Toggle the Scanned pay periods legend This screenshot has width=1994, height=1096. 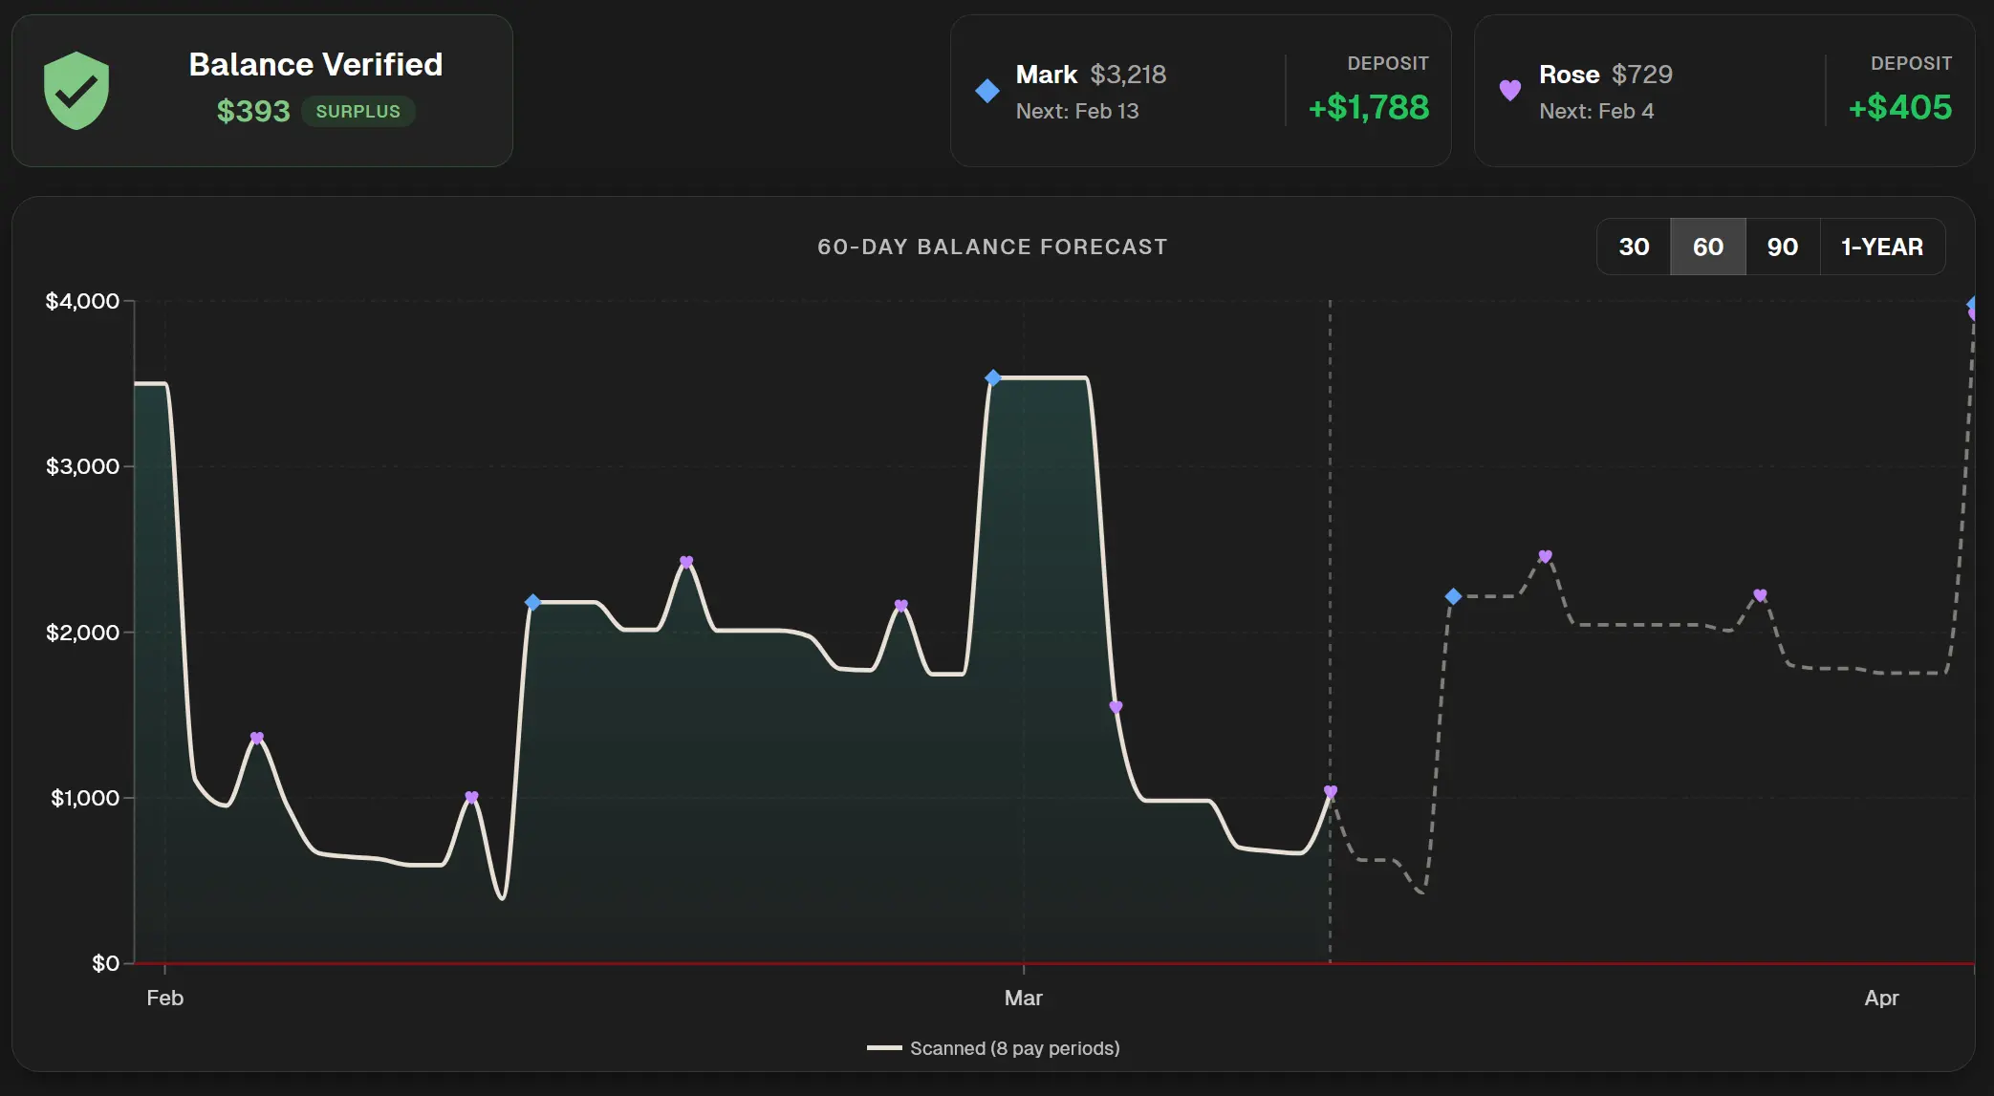click(x=994, y=1048)
